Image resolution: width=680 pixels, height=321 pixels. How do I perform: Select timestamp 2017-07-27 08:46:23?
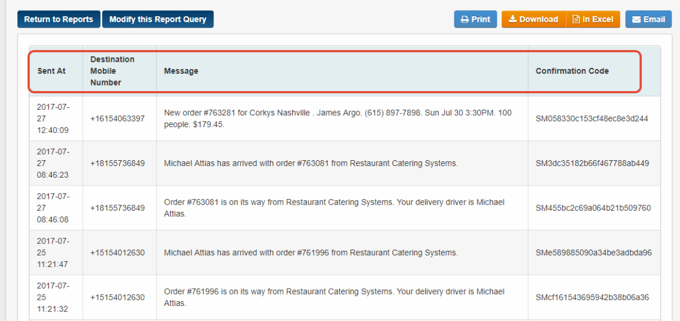coord(53,163)
